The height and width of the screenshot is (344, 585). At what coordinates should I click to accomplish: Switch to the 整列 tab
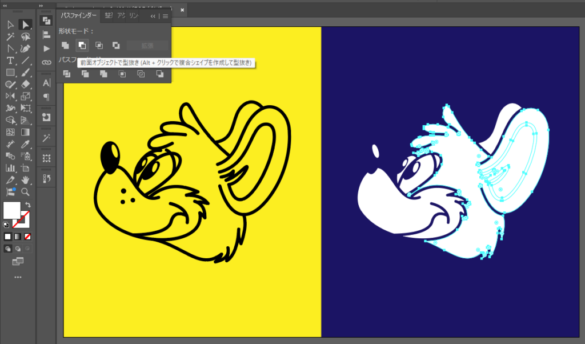pos(109,15)
